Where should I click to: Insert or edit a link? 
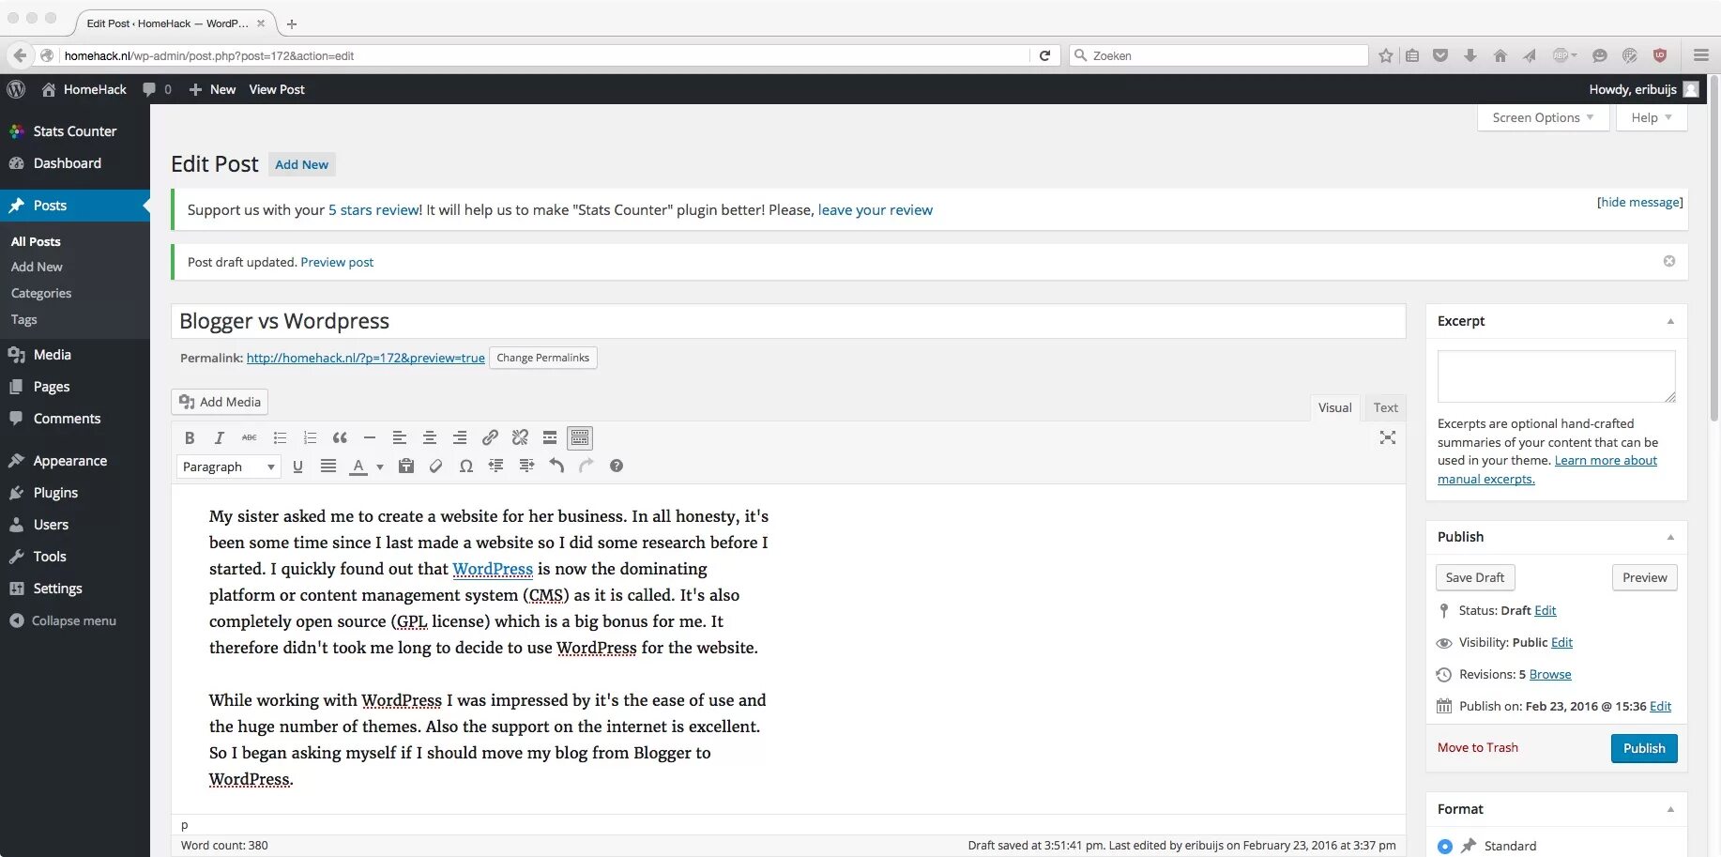click(490, 437)
